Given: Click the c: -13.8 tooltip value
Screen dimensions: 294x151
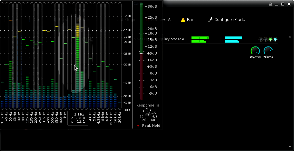Looking at the screenshot, I should pos(78,118).
